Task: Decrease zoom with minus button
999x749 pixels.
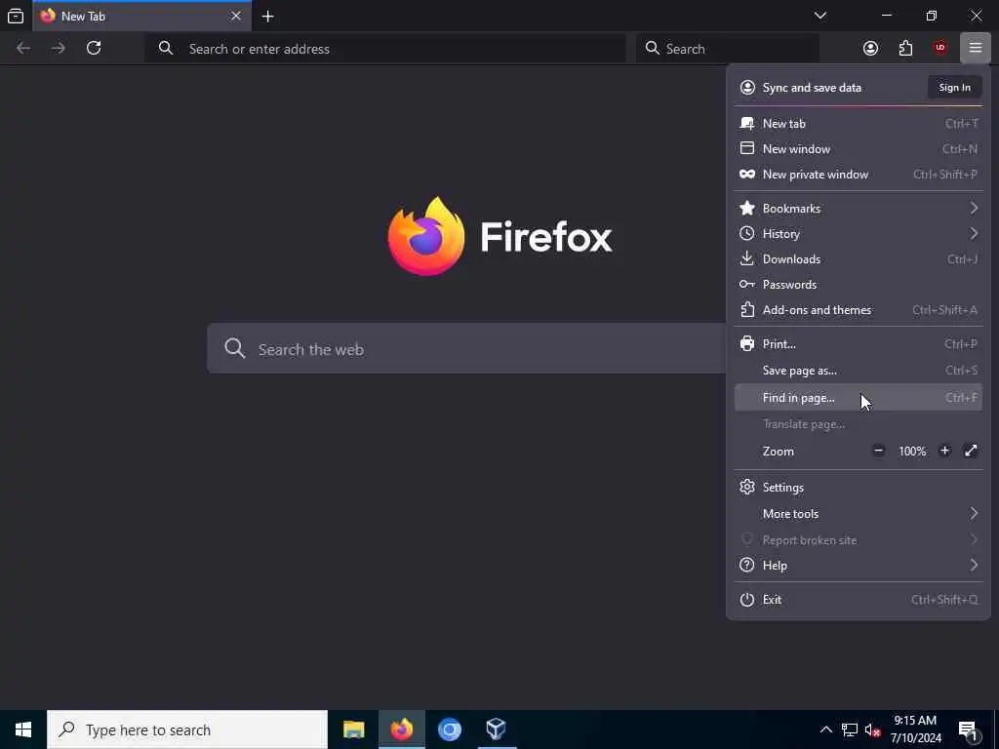Action: [879, 451]
